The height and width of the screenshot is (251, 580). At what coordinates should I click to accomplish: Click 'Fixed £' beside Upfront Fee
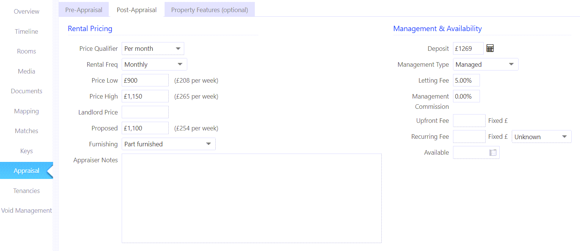coord(498,121)
